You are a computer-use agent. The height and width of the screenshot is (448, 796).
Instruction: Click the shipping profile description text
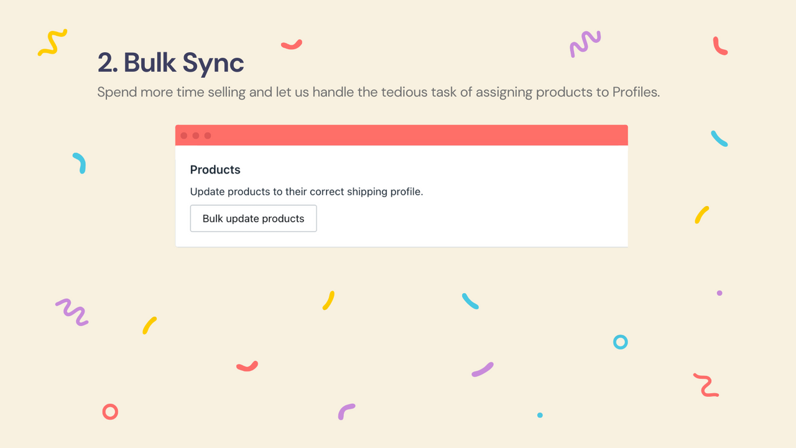(x=307, y=192)
